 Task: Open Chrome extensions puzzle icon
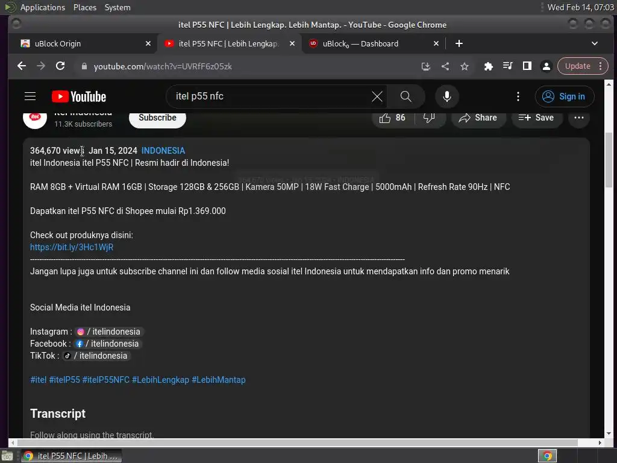488,66
